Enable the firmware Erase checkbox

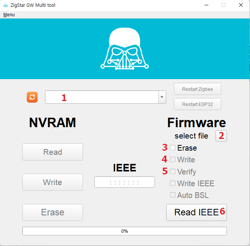tap(173, 148)
